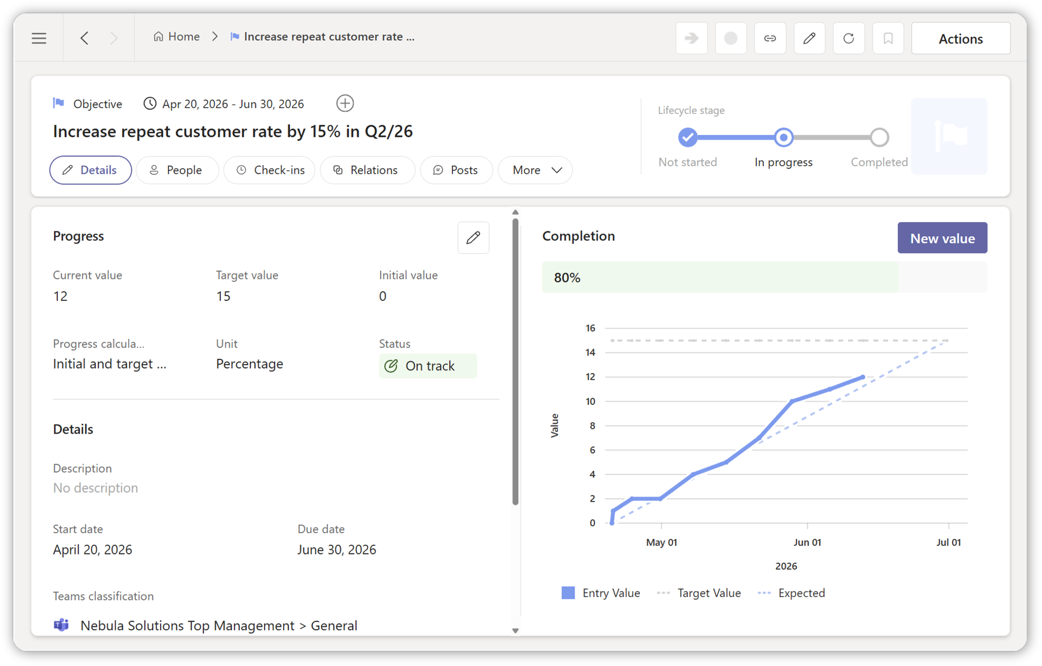Image resolution: width=1042 pixels, height=666 pixels.
Task: Bookmark this objective with bookmark icon
Action: 888,38
